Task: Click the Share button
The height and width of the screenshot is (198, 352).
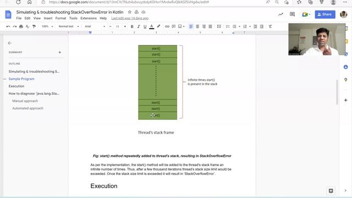Action: tap(325, 14)
